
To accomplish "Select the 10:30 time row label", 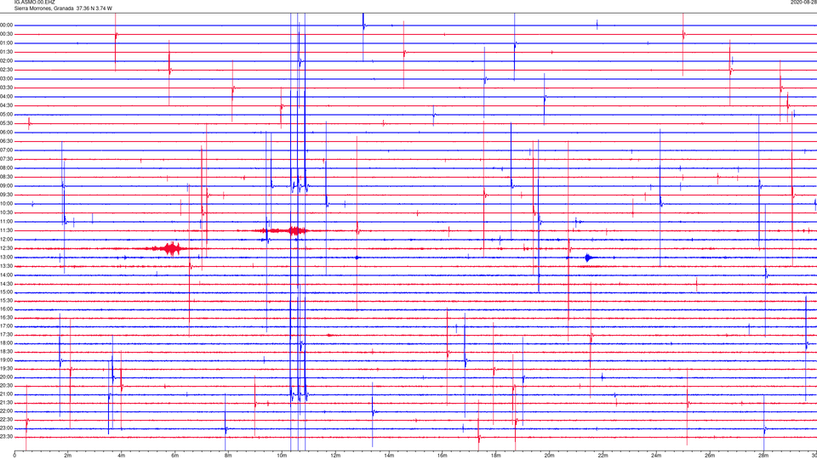I will coord(7,212).
